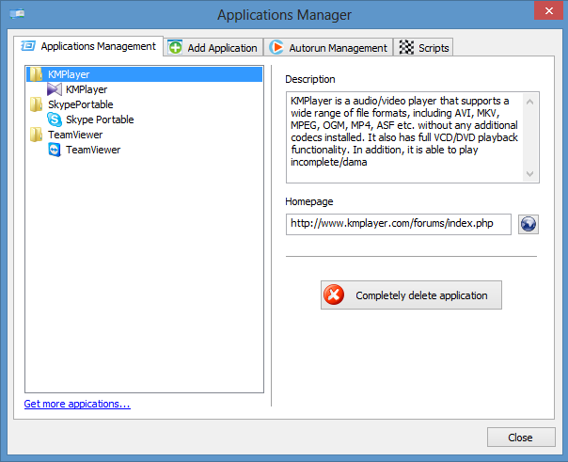Open homepage with the globe button

[x=529, y=224]
